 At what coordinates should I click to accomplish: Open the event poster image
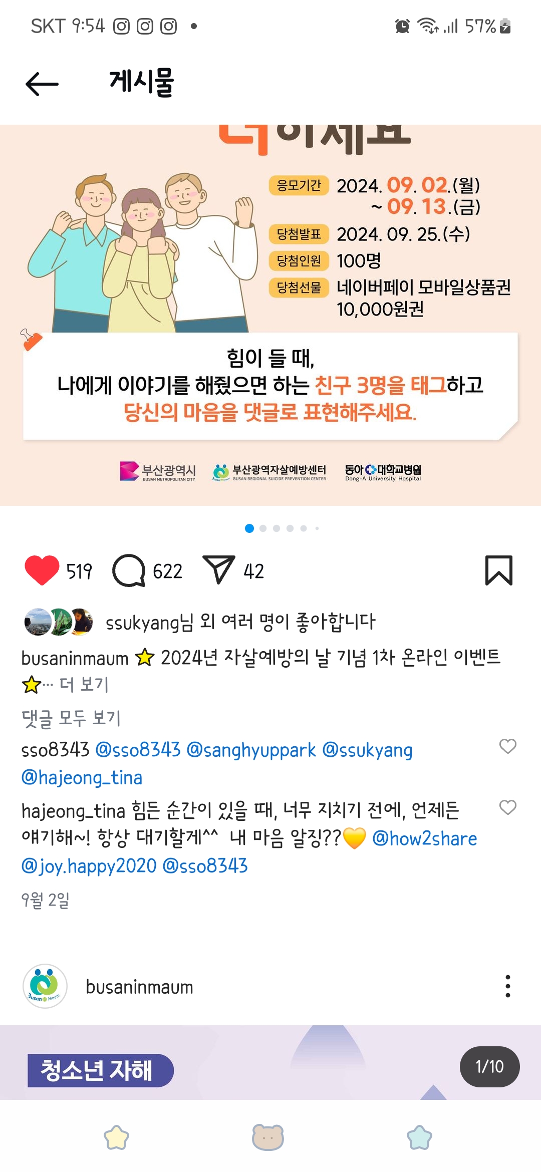pyautogui.click(x=270, y=315)
